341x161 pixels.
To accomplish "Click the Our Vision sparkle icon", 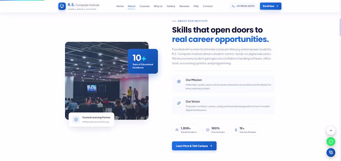I will click(179, 103).
